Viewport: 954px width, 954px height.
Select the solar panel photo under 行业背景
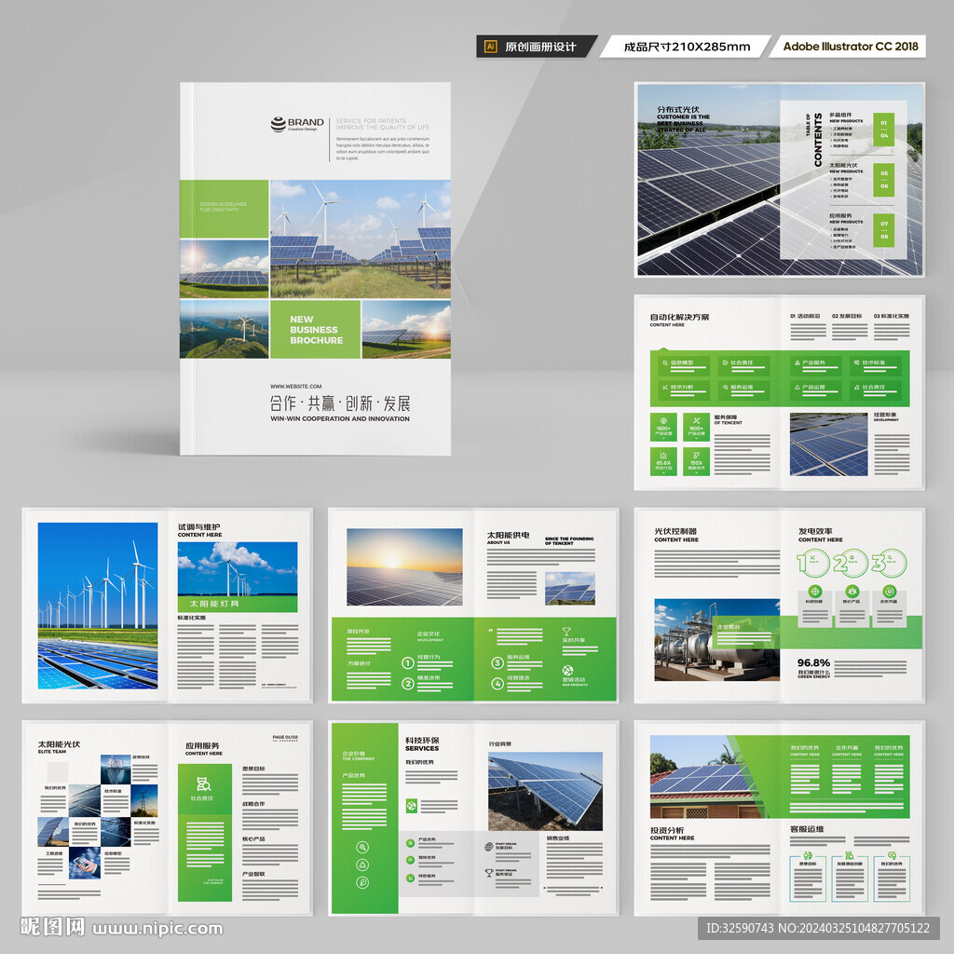click(545, 792)
